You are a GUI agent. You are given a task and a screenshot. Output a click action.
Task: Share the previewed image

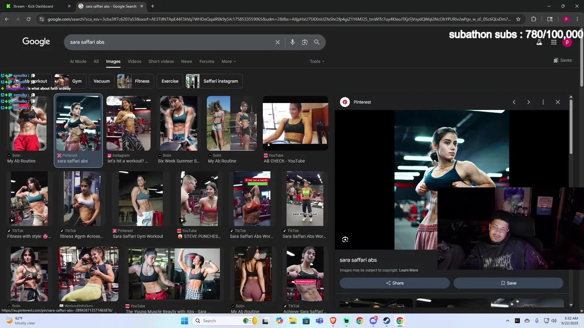coord(395,283)
